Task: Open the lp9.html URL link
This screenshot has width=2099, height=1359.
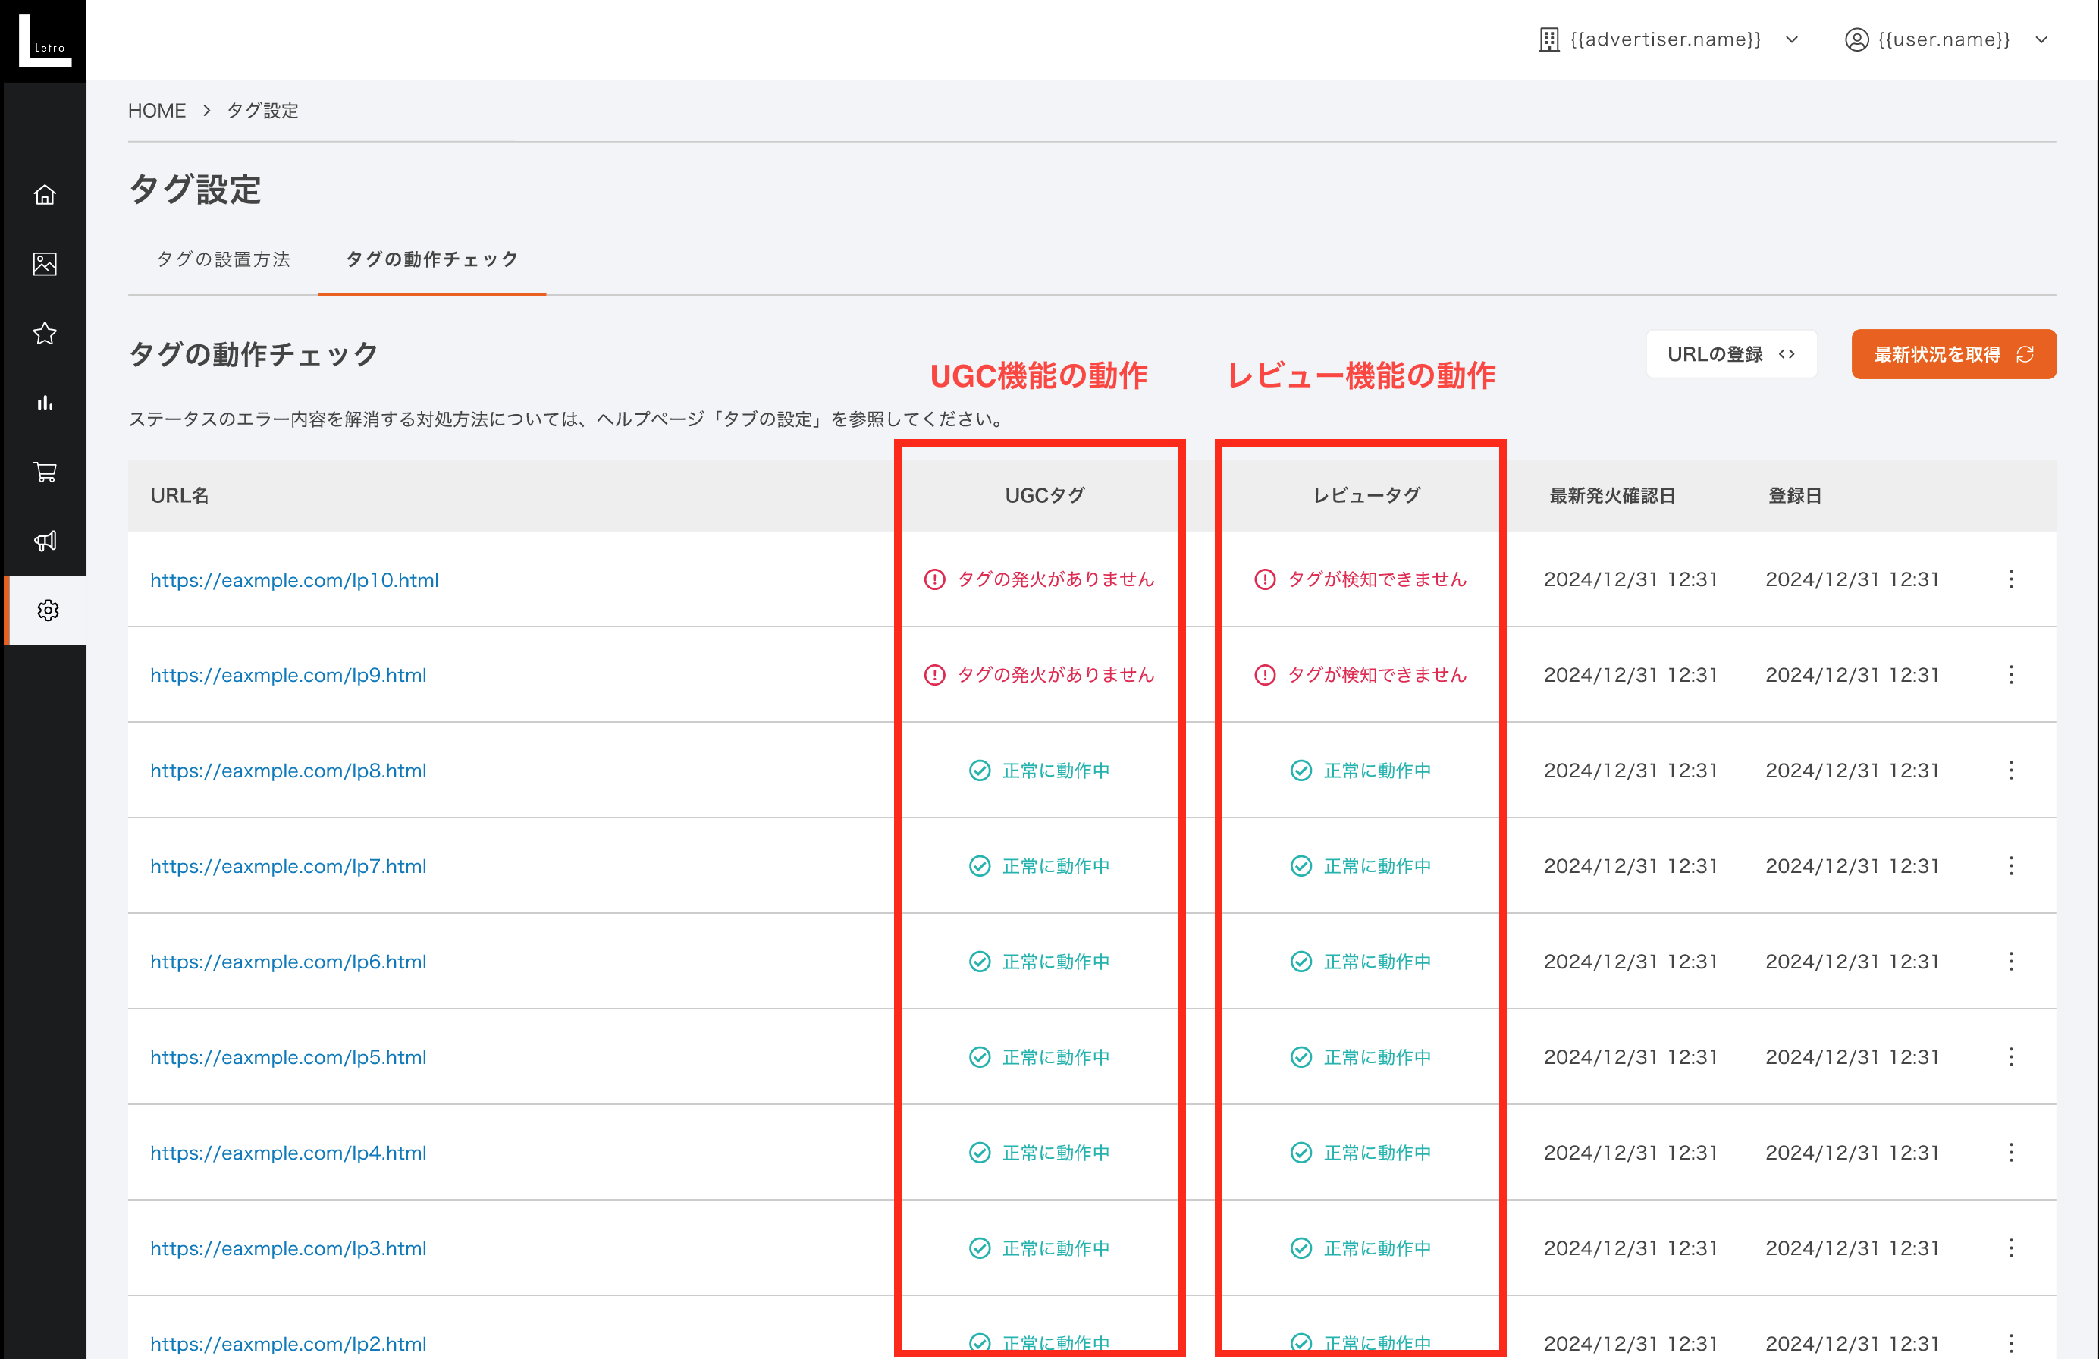Action: click(x=288, y=676)
